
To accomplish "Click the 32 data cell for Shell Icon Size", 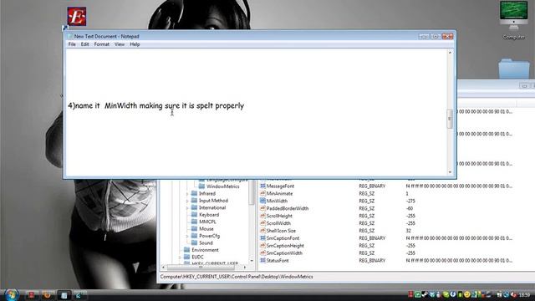I will coord(409,231).
